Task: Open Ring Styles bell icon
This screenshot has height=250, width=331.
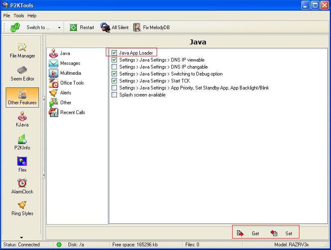Action: [22, 205]
